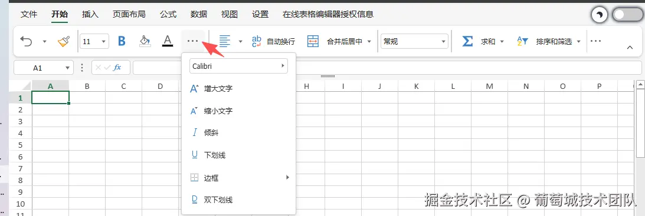The image size is (645, 216).
Task: Choose 倾斜 italic from the menu
Action: point(238,132)
